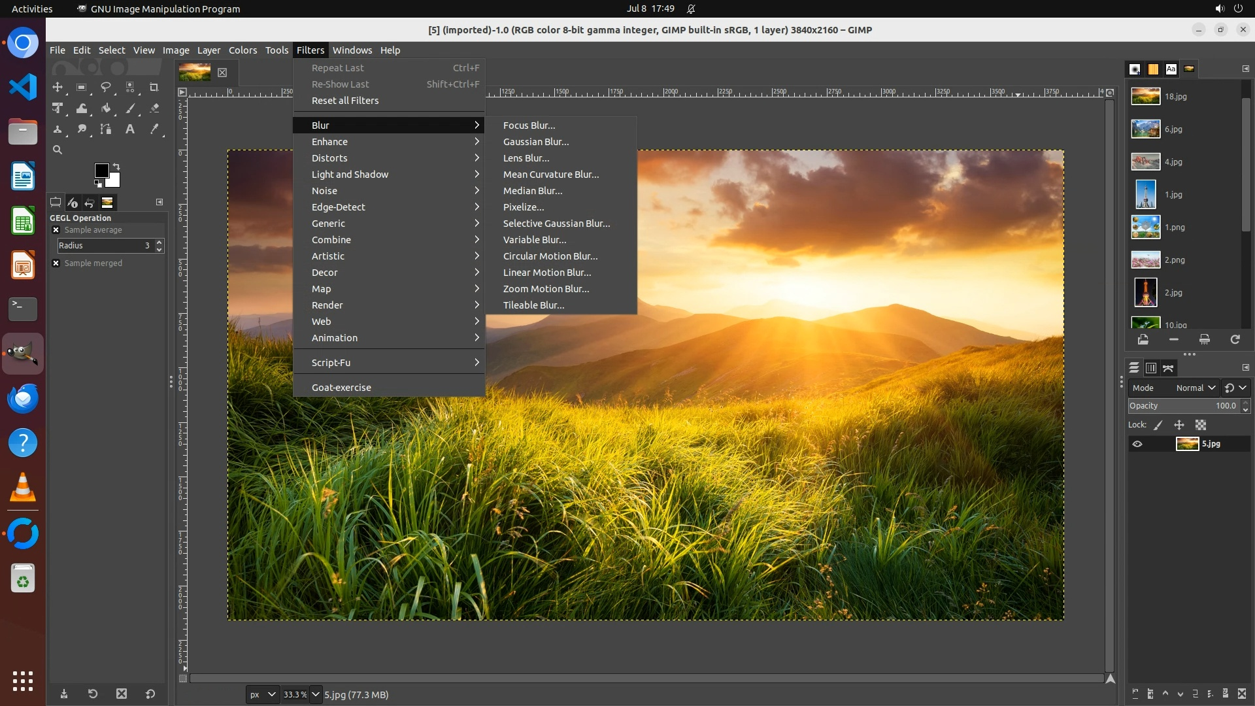The width and height of the screenshot is (1255, 706).
Task: Activate the Text tool
Action: 130,129
